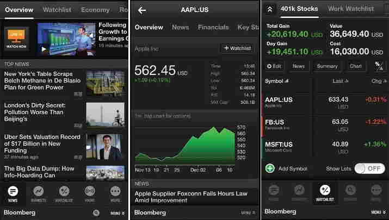Open the Following Growth to Earnings video headline
Screen dimensions: 389x220
click(x=113, y=32)
